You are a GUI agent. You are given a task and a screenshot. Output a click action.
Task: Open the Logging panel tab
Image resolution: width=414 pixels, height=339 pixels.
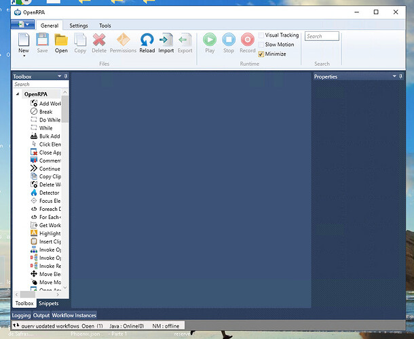[21, 315]
